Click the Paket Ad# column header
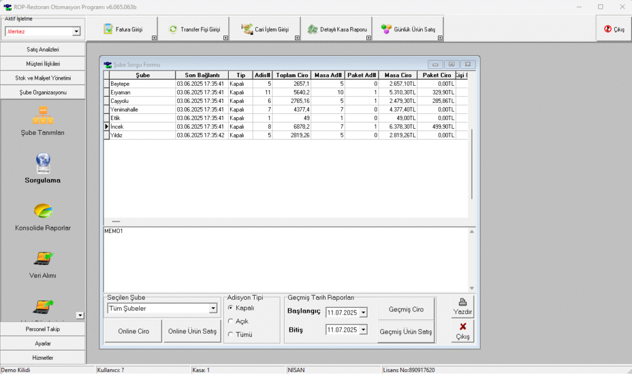Image resolution: width=632 pixels, height=374 pixels. pos(362,75)
